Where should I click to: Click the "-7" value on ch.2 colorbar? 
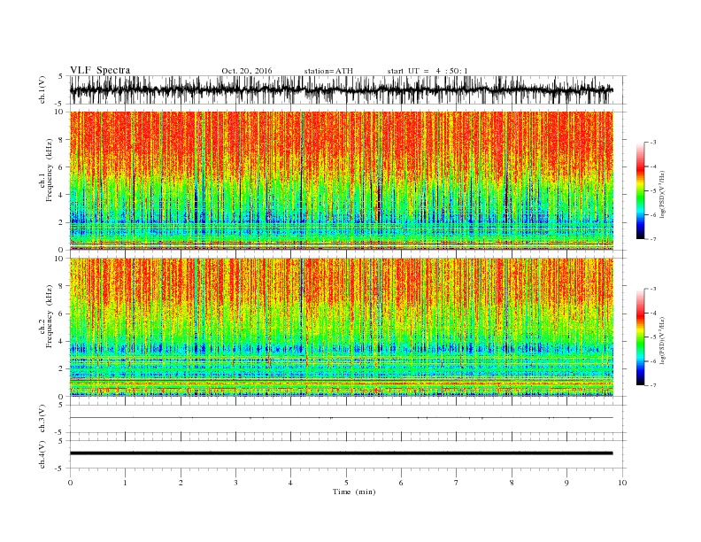click(x=653, y=385)
